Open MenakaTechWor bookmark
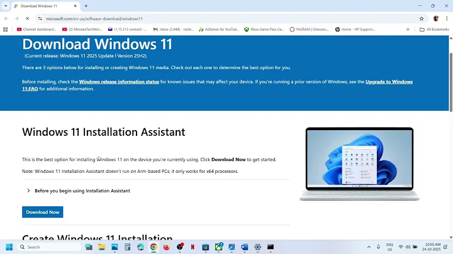This screenshot has width=453, height=254. click(82, 29)
